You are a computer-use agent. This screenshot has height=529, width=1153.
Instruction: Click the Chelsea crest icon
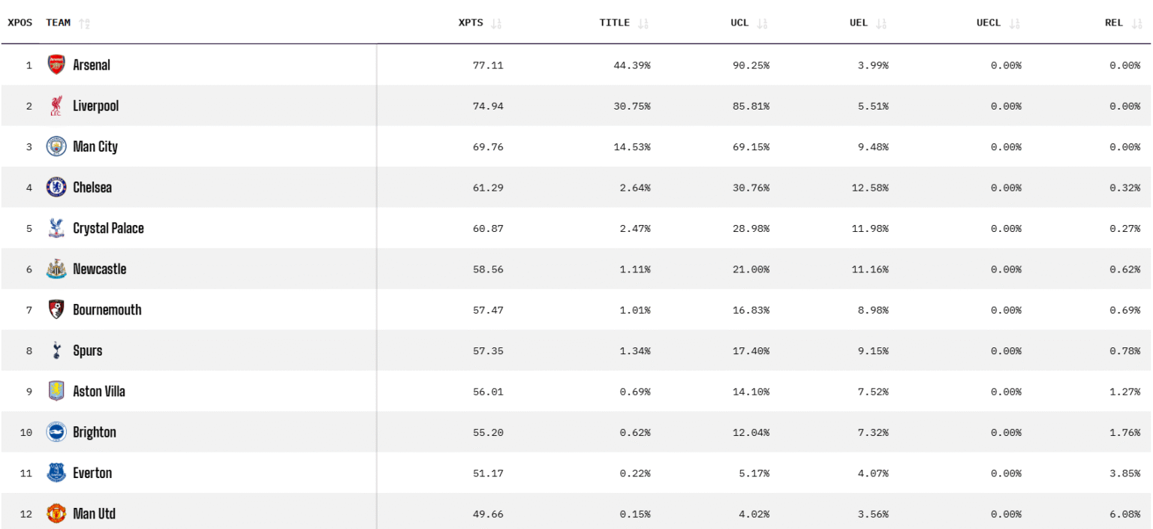[x=56, y=187]
